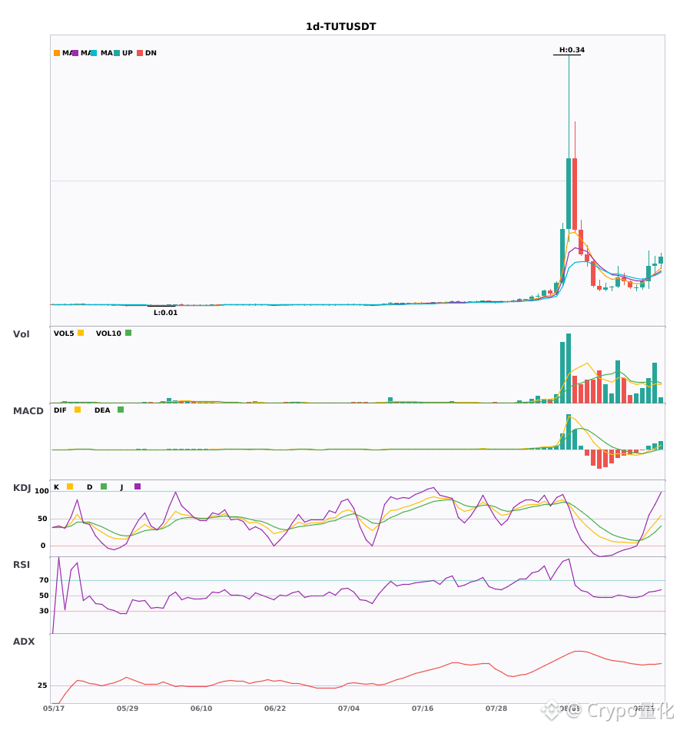
Task: Toggle the green DEA swatch
Action: point(121,410)
